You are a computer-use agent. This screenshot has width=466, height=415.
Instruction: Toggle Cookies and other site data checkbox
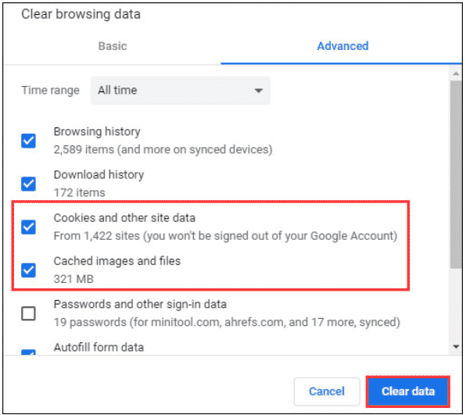tap(28, 227)
